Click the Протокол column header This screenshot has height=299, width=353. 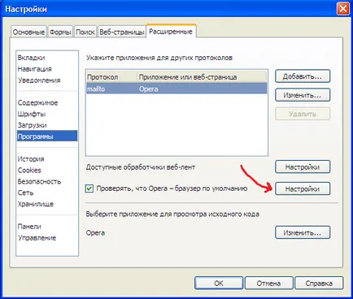(x=111, y=77)
